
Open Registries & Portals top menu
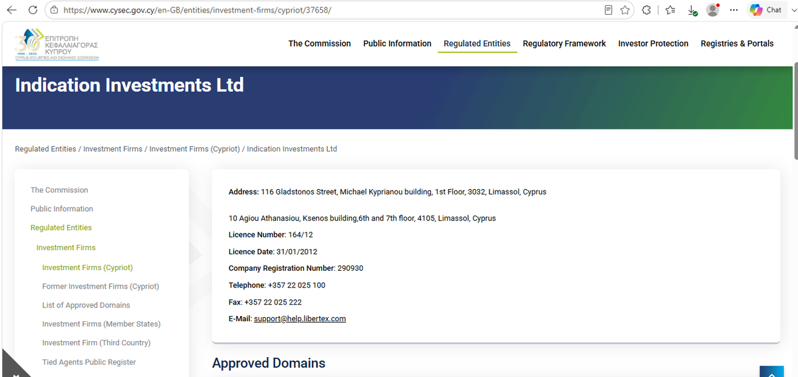click(737, 43)
